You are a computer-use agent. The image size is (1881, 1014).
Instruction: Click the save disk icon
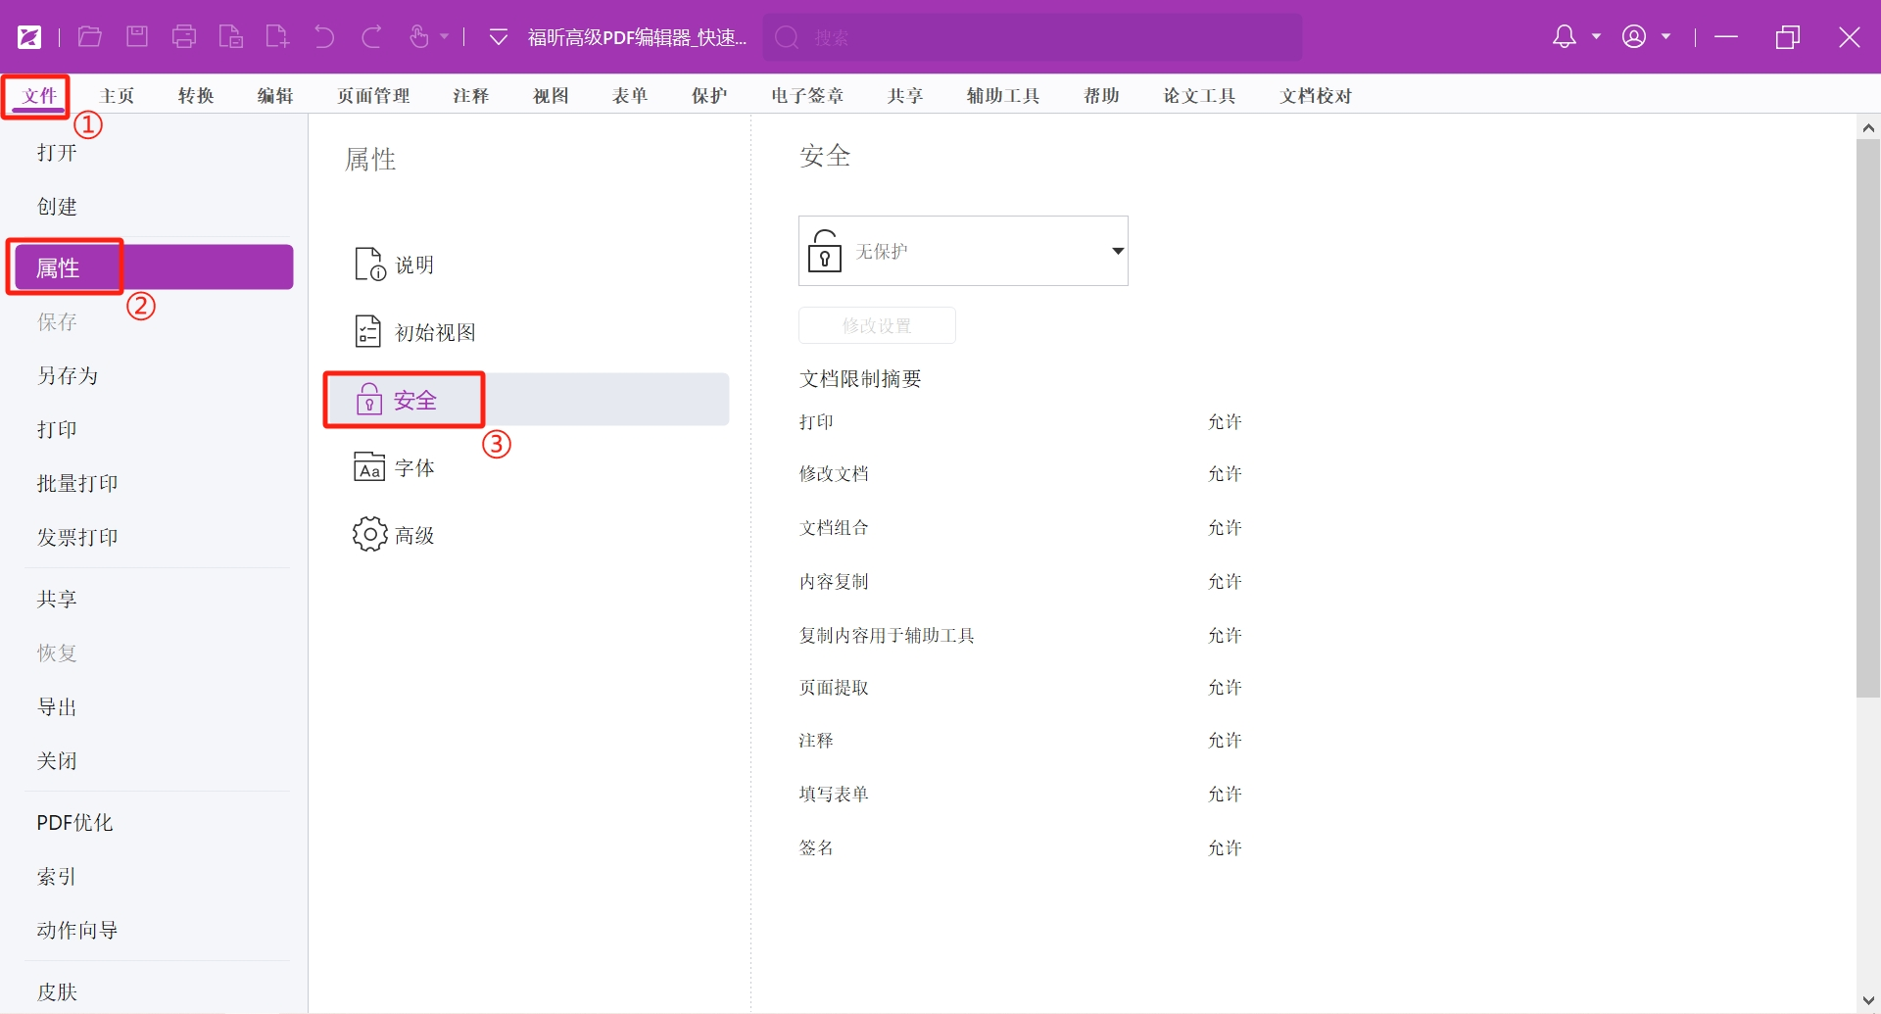point(137,37)
